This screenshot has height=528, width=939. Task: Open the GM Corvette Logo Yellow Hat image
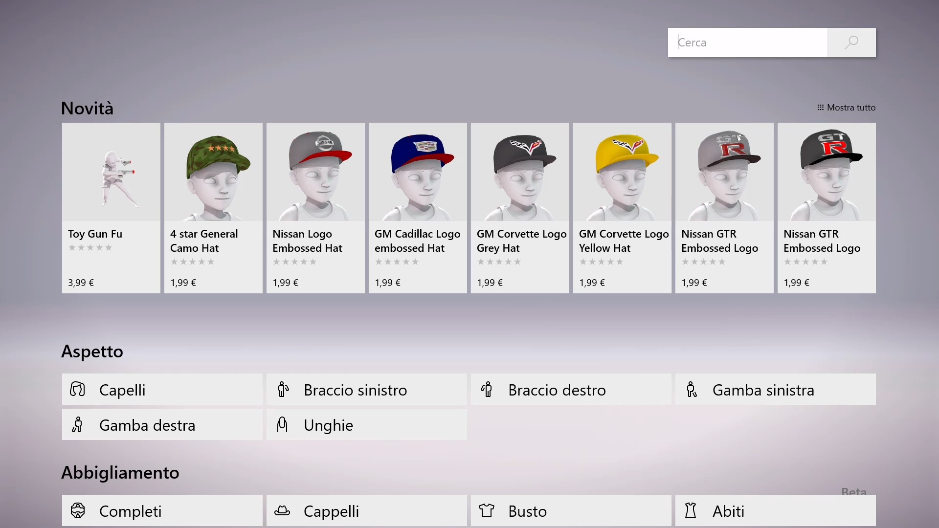click(x=622, y=172)
